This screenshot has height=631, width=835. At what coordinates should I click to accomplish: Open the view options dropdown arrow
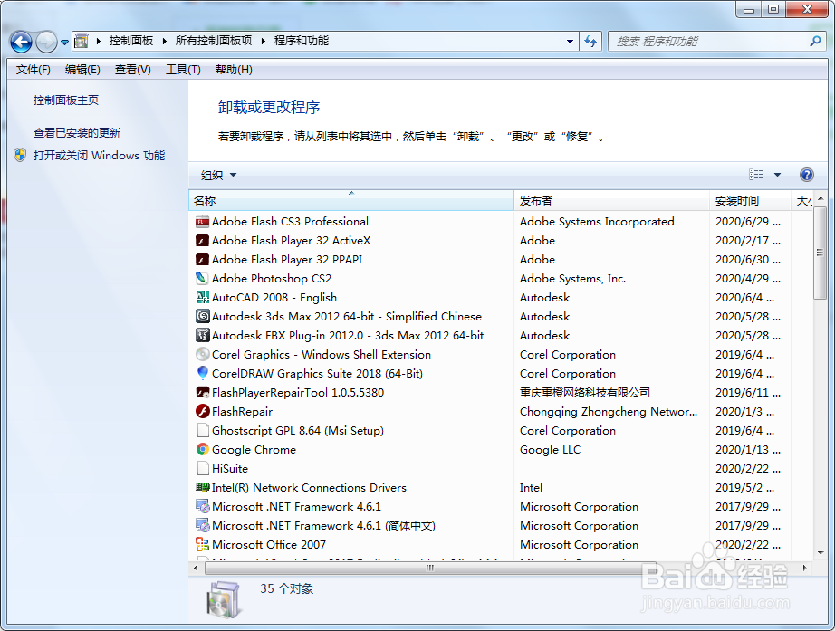(777, 175)
